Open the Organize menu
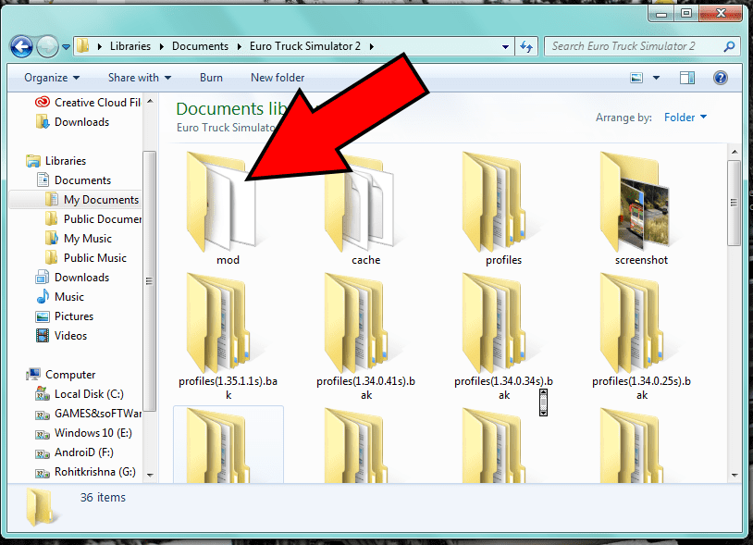The width and height of the screenshot is (753, 545). pyautogui.click(x=52, y=78)
